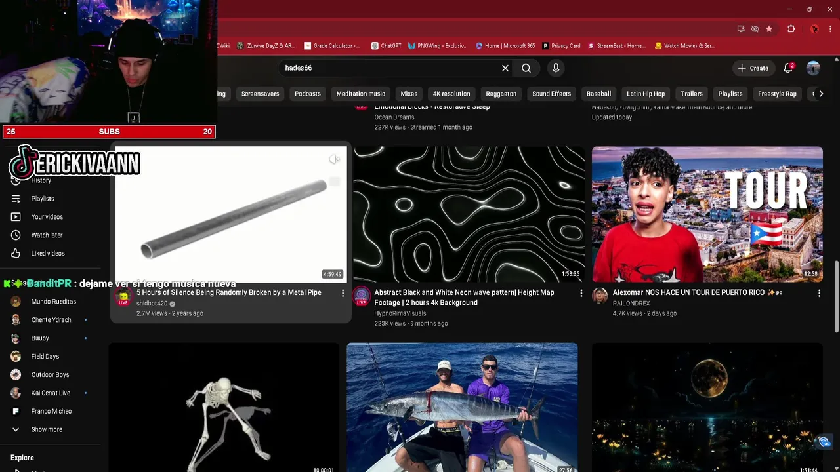Click the RAILONDREX channel name
This screenshot has height=472, width=840.
631,304
